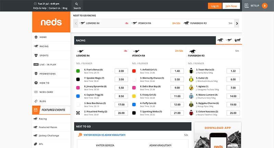Viewport: 274px width, 148px height.
Task: Click Colore Nascosto jockey silks icon
Action: (x=191, y=113)
